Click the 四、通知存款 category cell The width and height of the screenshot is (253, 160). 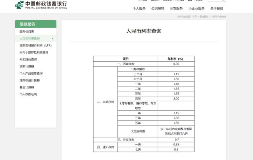coord(105,147)
